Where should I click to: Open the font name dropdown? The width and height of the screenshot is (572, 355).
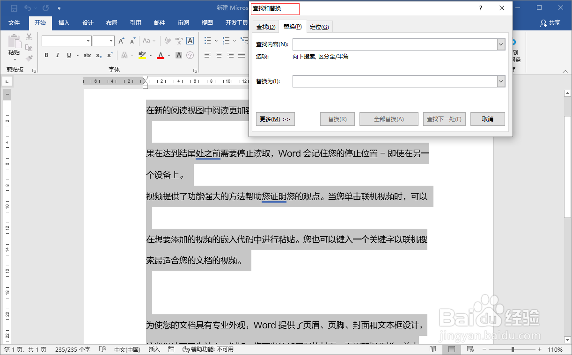click(88, 41)
